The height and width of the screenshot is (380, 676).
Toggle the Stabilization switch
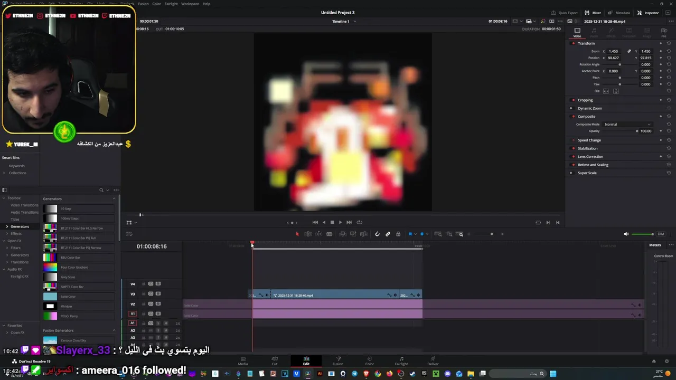pyautogui.click(x=574, y=148)
